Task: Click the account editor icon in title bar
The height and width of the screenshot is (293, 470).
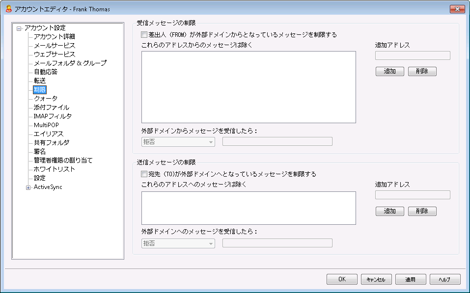Action: [8, 8]
